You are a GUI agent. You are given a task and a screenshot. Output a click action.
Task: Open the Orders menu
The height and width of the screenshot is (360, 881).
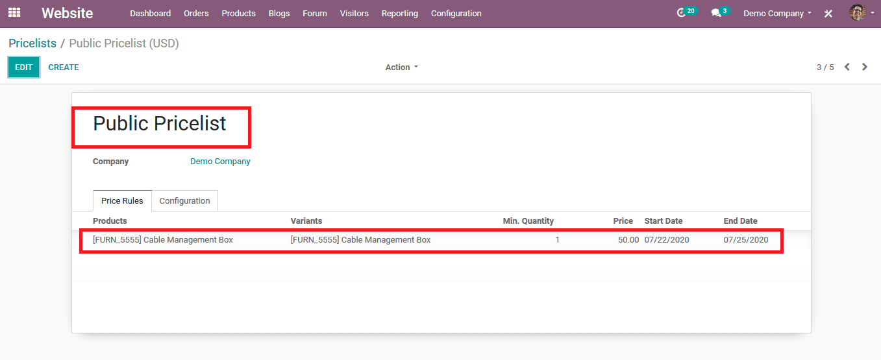196,14
